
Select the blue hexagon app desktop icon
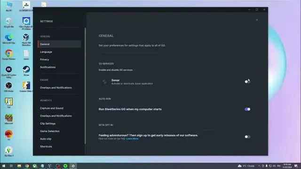(x=26, y=23)
